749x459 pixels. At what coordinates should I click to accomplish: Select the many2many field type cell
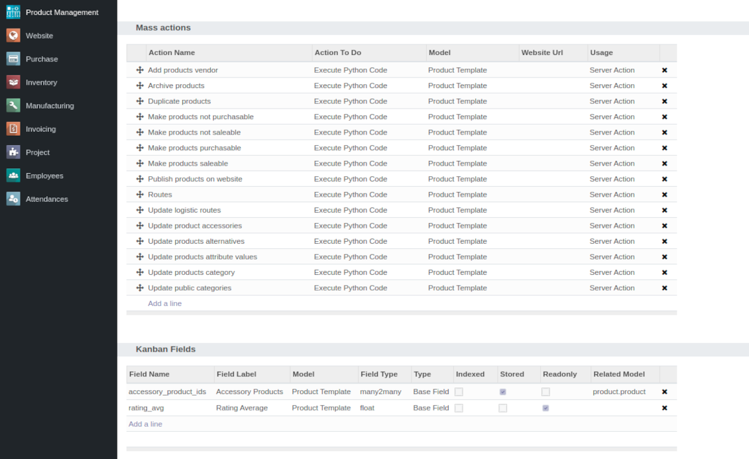pos(380,391)
